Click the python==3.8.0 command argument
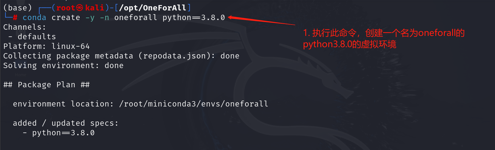The height and width of the screenshot is (150, 495). (194, 18)
